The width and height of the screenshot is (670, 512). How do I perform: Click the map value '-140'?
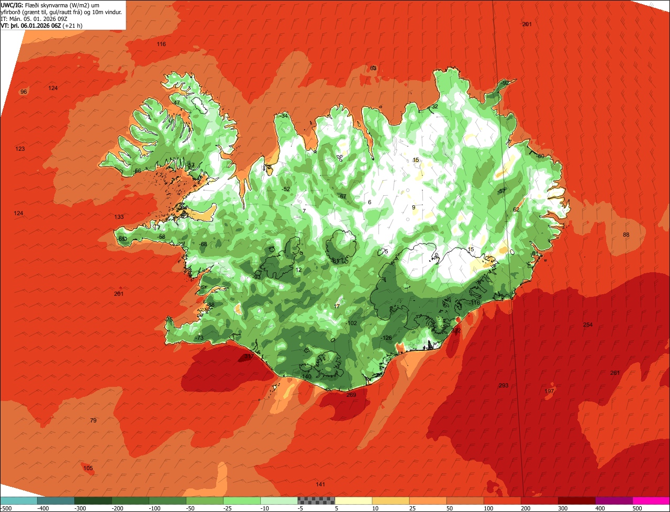pos(307,377)
